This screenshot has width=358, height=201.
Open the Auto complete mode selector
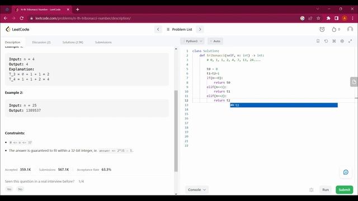click(x=215, y=41)
